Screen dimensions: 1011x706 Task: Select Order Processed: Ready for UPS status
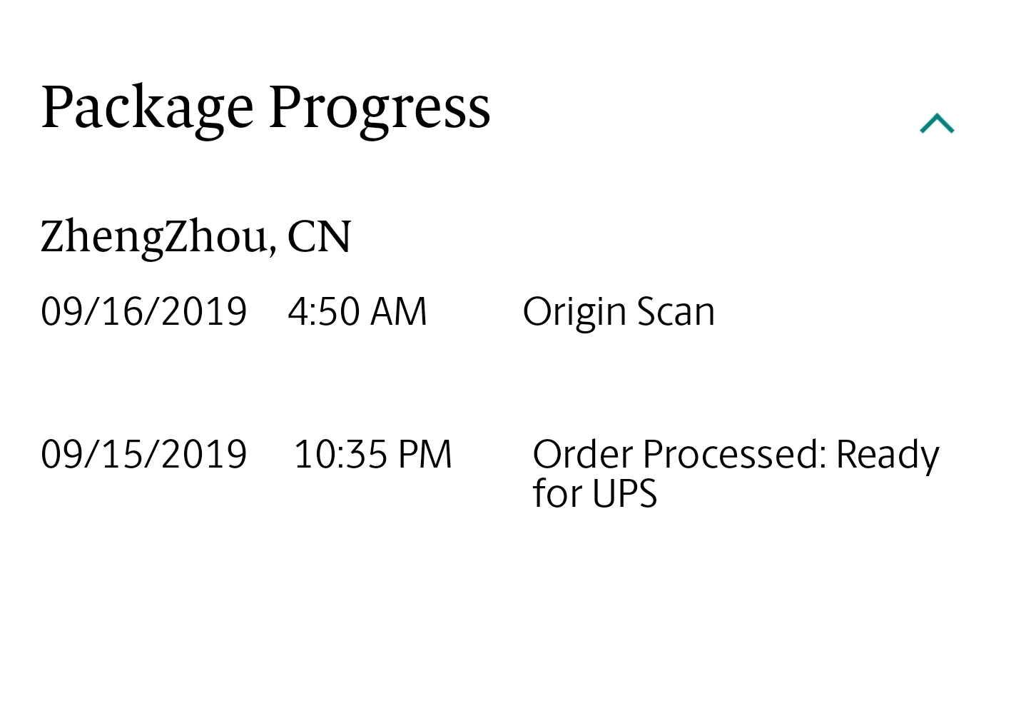tap(735, 473)
